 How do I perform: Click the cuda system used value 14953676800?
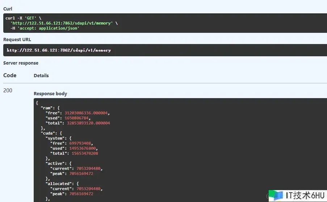click(x=83, y=148)
